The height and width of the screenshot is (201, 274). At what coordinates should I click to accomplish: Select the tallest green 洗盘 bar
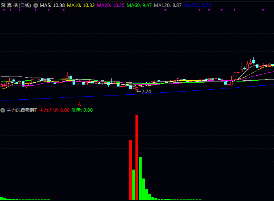point(140,178)
